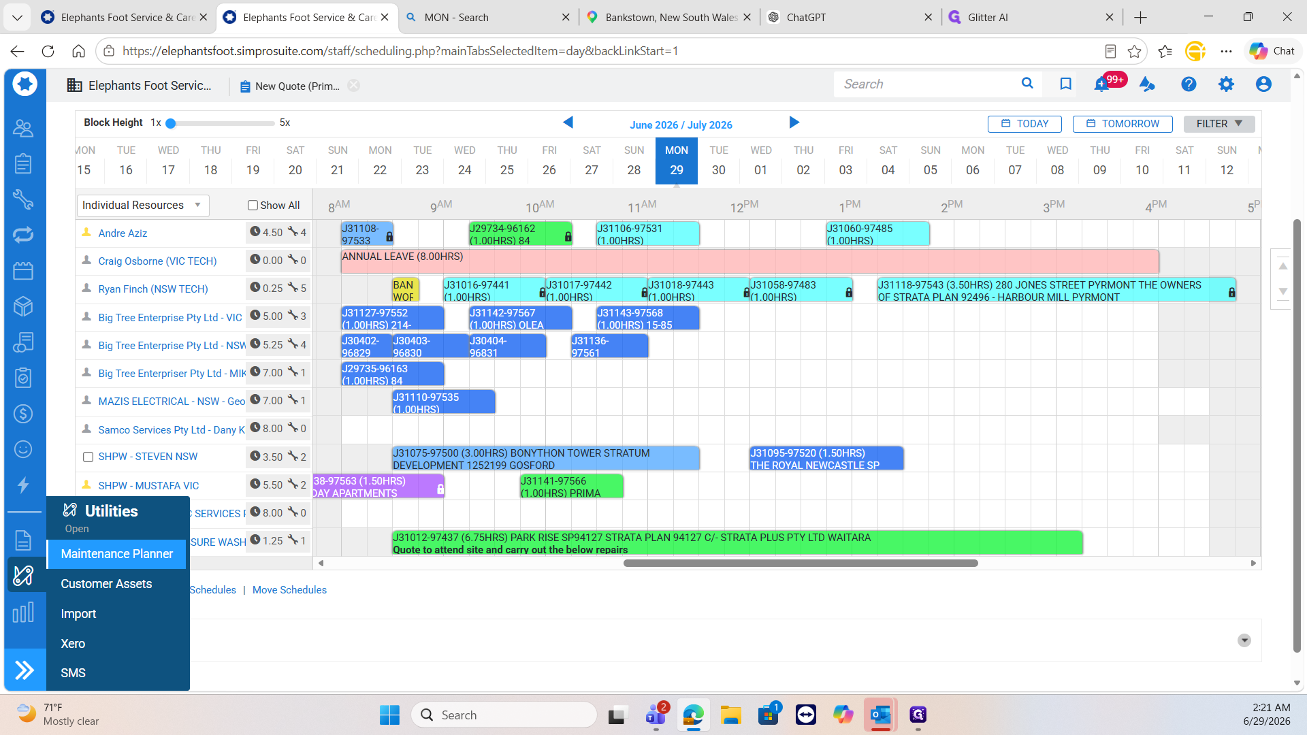Open the settings gear icon
1307x735 pixels.
[x=1226, y=84]
